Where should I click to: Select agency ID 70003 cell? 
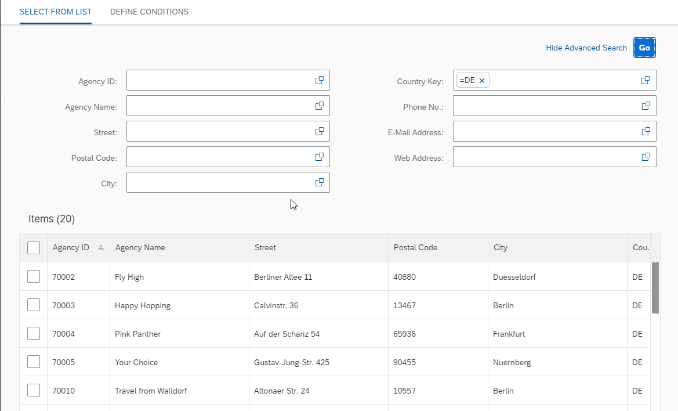(78, 305)
